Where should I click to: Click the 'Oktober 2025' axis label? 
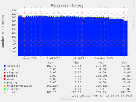click(103, 59)
